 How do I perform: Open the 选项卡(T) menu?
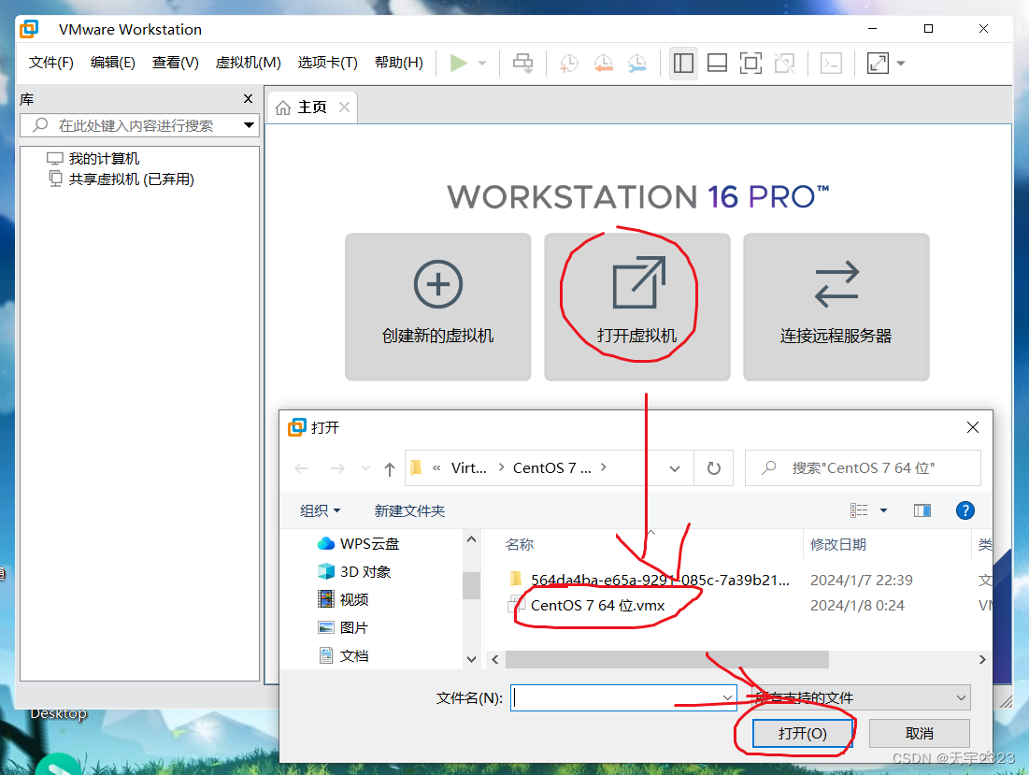pos(327,63)
